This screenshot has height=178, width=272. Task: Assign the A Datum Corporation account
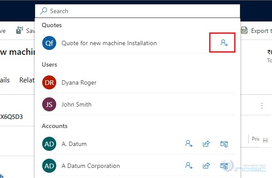click(x=189, y=166)
